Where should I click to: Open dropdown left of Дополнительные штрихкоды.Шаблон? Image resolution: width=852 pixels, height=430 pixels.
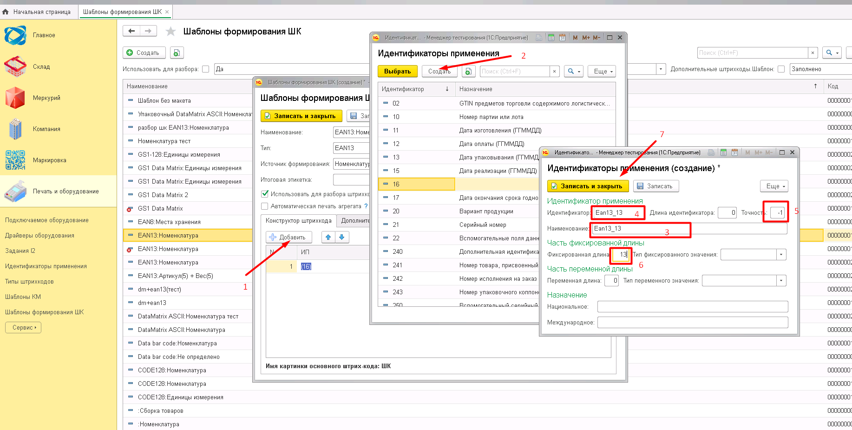pos(661,69)
